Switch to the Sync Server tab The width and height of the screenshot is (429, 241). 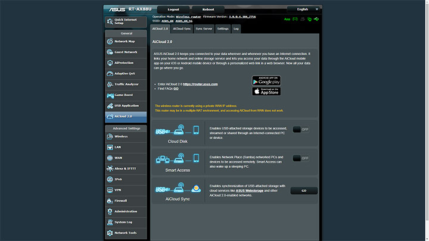click(204, 29)
